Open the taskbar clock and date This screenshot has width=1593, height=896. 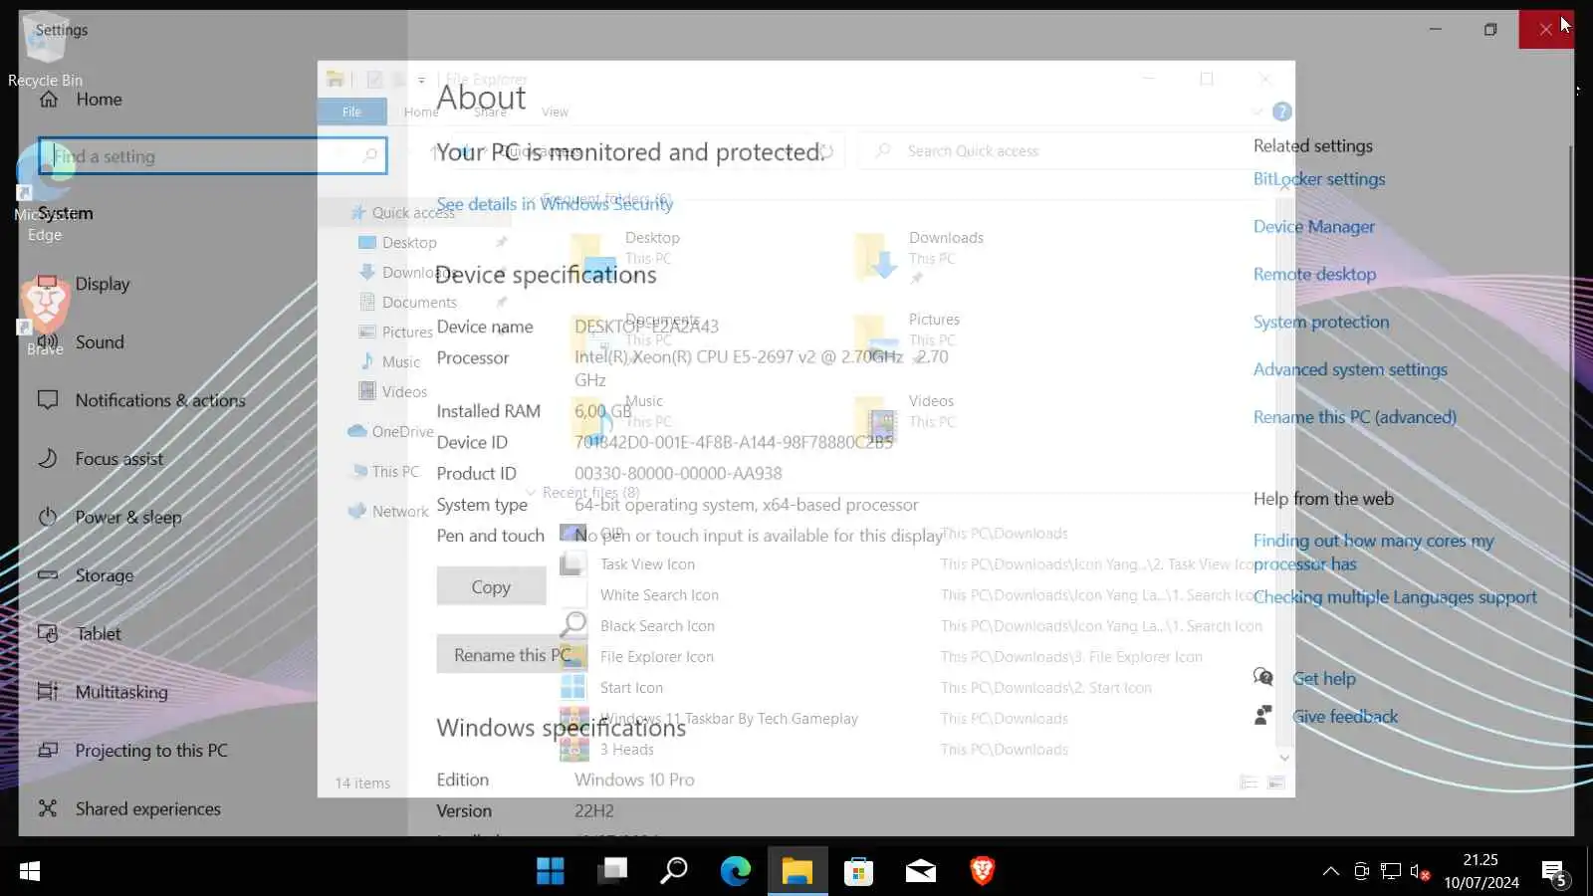[1481, 871]
